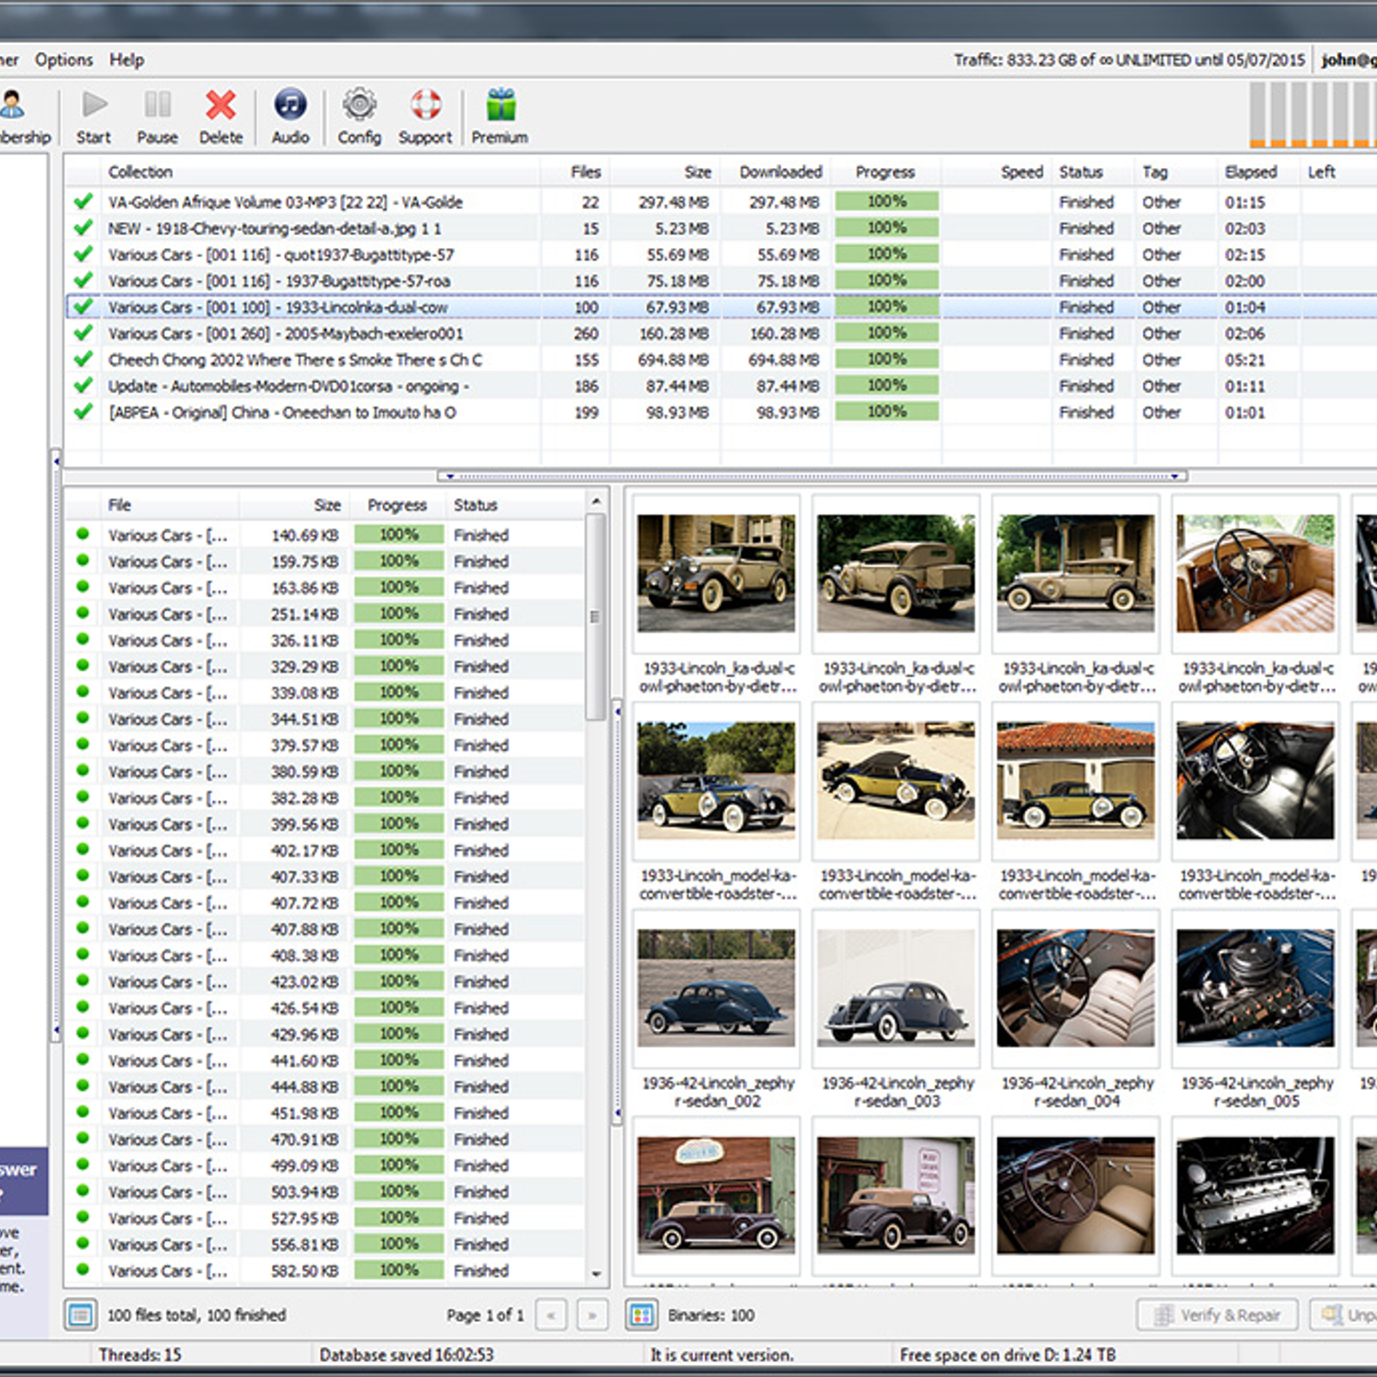This screenshot has width=1377, height=1377.
Task: Sort collections by Elapsed column
Action: [1259, 171]
